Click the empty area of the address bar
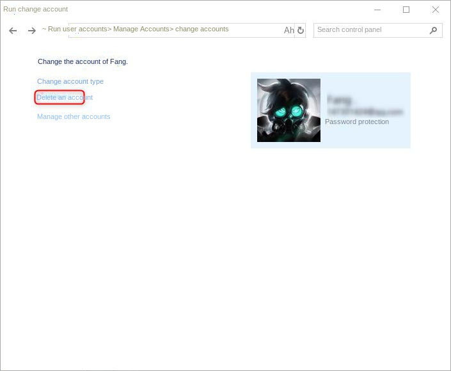 [x=255, y=30]
